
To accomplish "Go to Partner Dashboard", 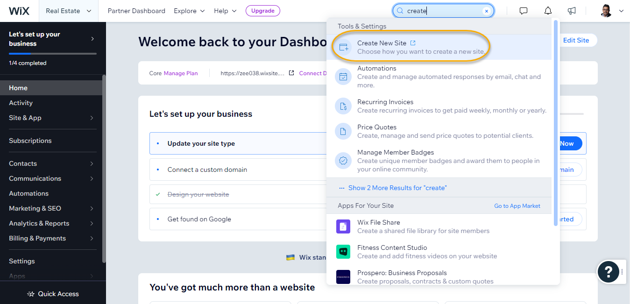I will point(136,11).
